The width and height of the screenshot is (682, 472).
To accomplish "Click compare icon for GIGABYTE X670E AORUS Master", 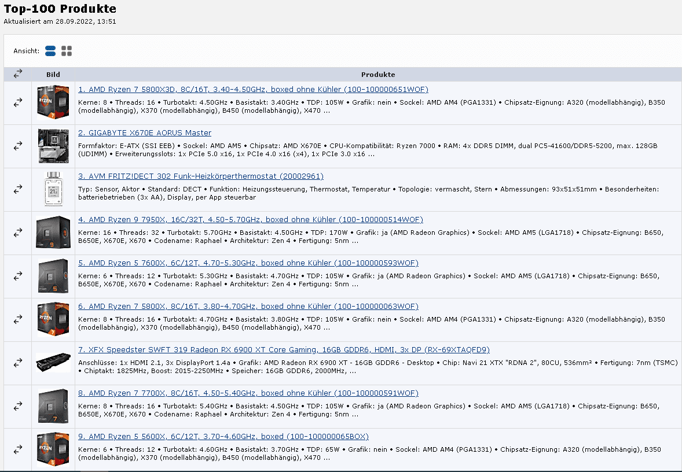I will [18, 146].
